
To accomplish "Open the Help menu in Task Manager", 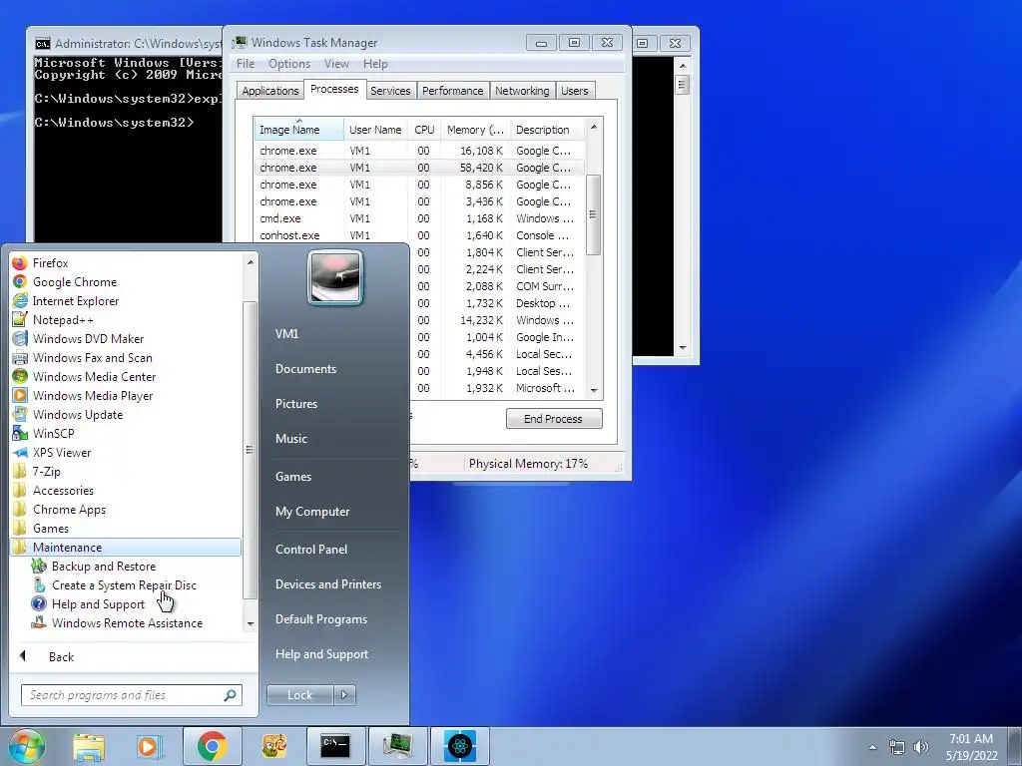I will click(375, 64).
